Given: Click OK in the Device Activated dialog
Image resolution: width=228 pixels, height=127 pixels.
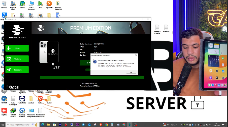Looking at the screenshot, I should [x=131, y=72].
